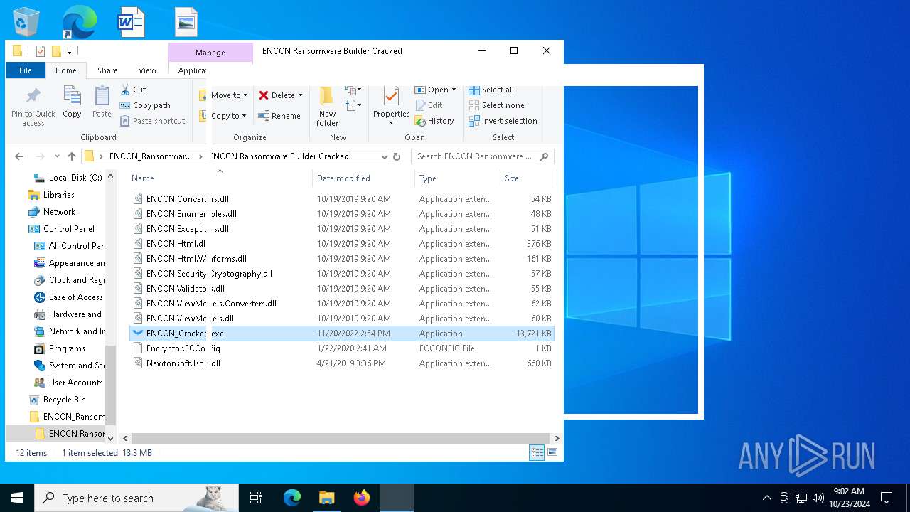Refresh the current folder view

397,156
